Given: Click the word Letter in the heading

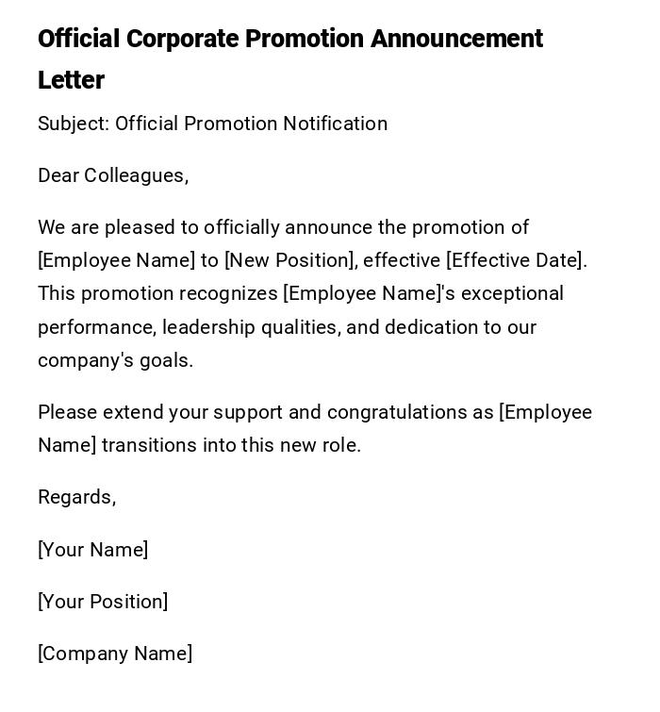Looking at the screenshot, I should coord(71,80).
